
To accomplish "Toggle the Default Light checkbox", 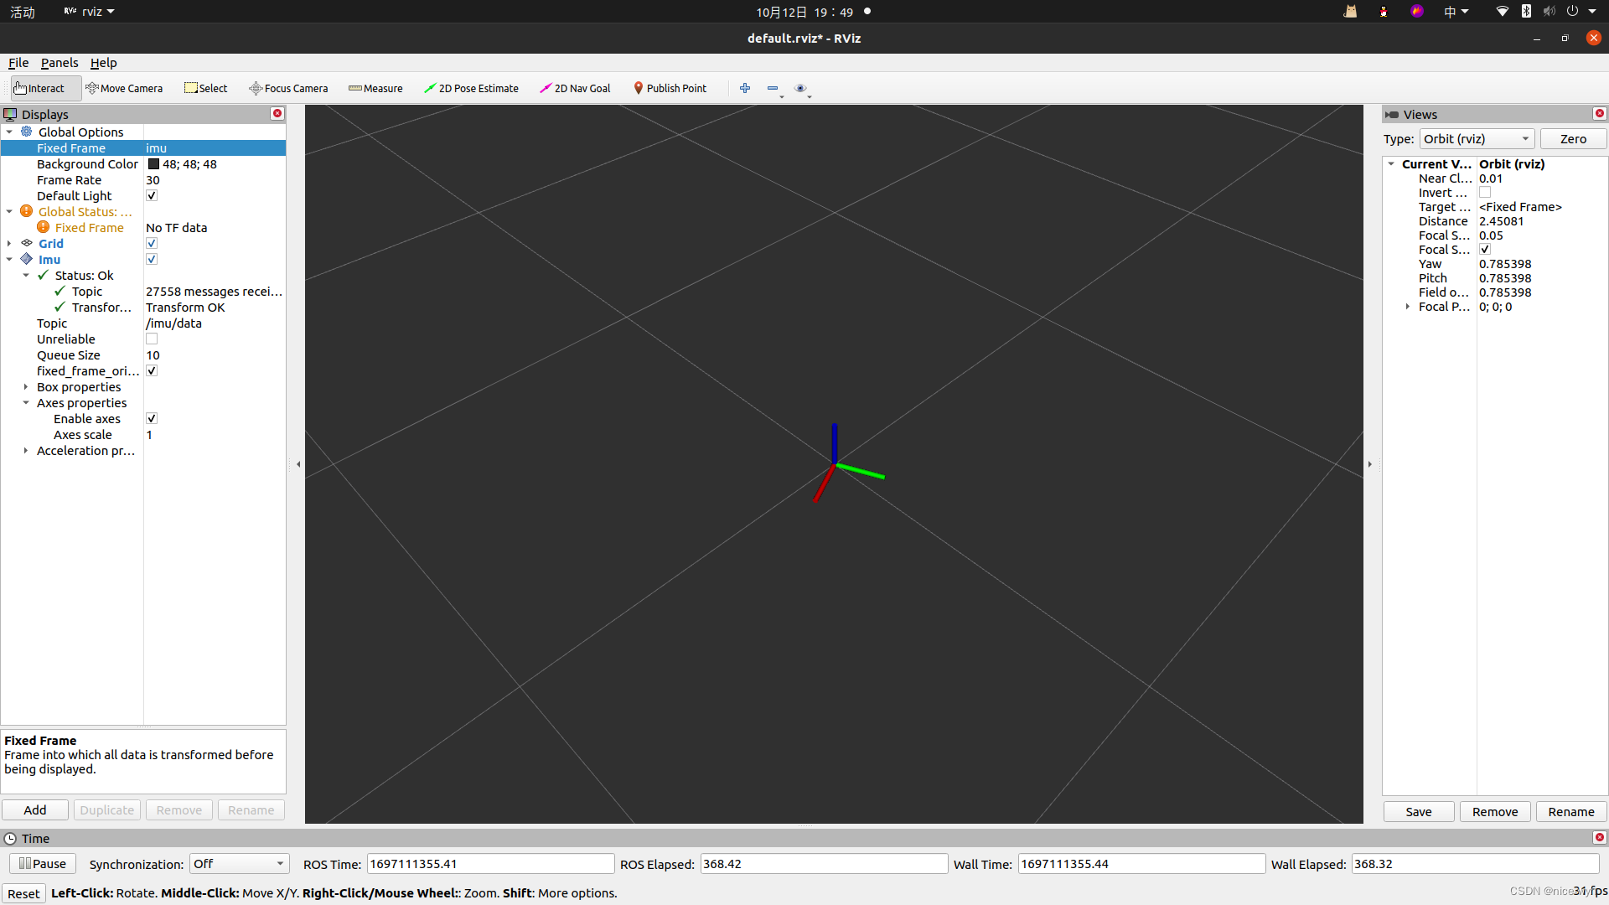I will click(152, 195).
